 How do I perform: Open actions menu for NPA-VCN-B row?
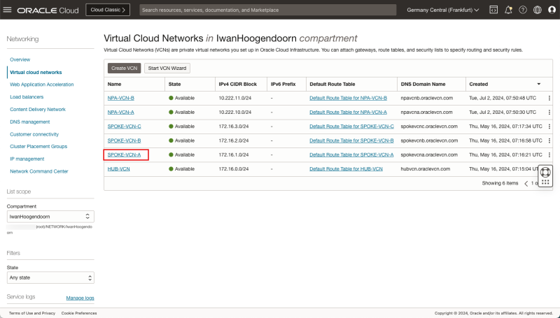(x=549, y=99)
